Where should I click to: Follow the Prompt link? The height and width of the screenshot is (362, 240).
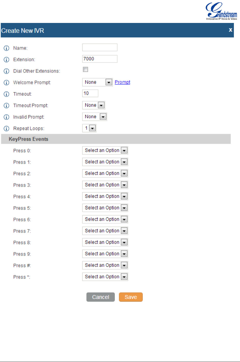[122, 82]
